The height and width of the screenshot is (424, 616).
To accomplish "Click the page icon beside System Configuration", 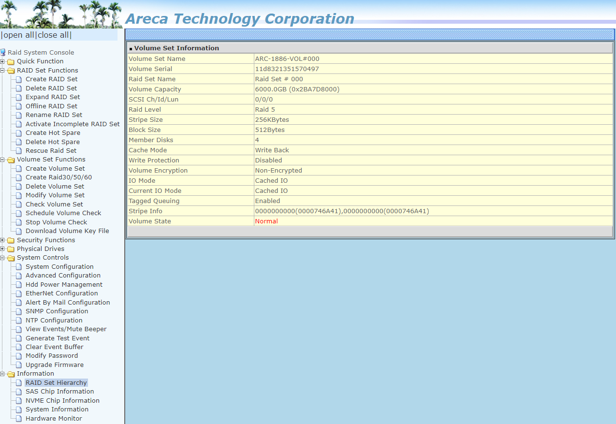I will 19,267.
